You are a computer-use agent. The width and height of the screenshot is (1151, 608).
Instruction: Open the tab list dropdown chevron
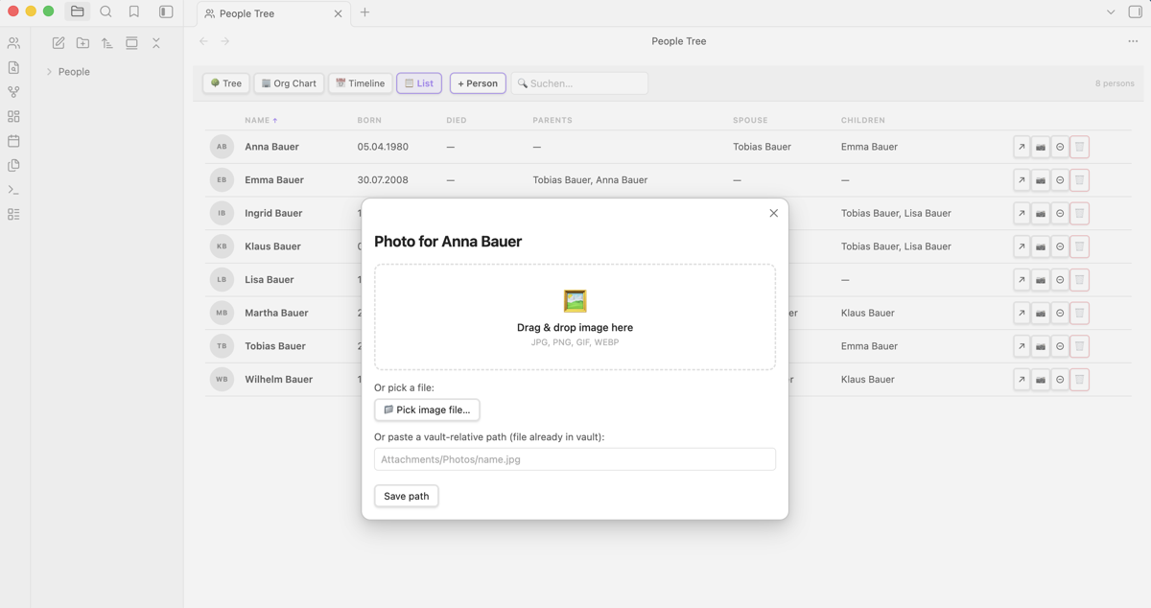tap(1111, 12)
